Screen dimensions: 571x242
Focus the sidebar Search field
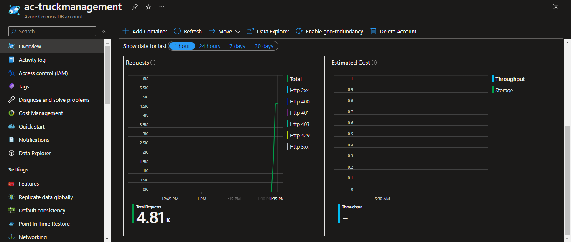tap(52, 31)
